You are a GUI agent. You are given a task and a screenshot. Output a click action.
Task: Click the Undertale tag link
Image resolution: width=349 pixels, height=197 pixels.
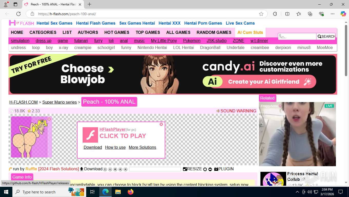[236, 47]
